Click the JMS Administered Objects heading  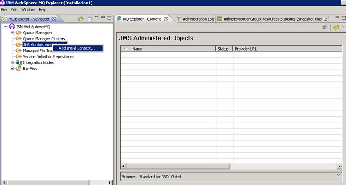click(x=156, y=38)
